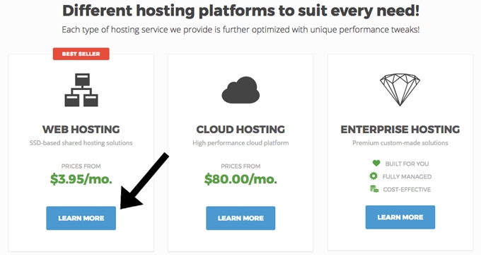Click the 'BUILT FOR YOU' label

coord(407,164)
